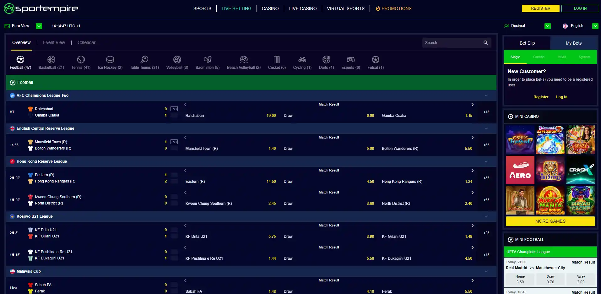Select the Ice Hockey sport icon
601x294 pixels.
click(110, 59)
